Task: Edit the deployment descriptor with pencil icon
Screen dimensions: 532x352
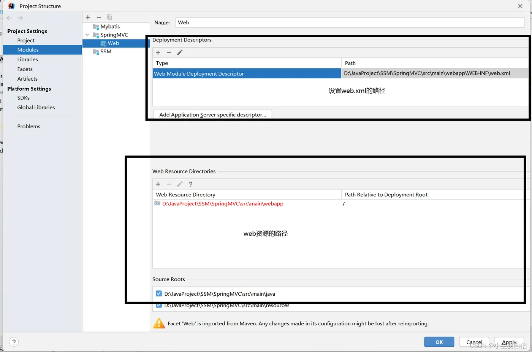Action: [x=180, y=53]
